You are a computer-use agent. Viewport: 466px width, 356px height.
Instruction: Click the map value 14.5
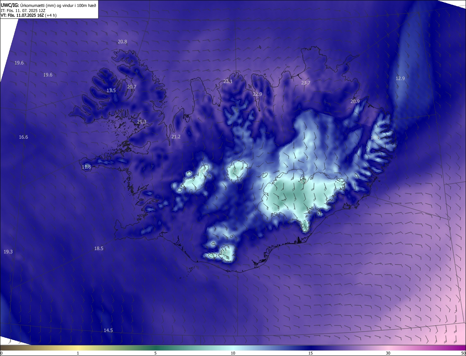(x=108, y=331)
